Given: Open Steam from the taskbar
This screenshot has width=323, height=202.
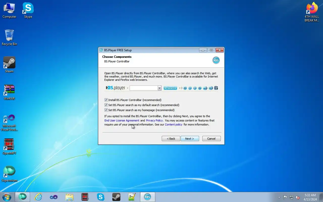Looking at the screenshot, I should click(116, 197).
